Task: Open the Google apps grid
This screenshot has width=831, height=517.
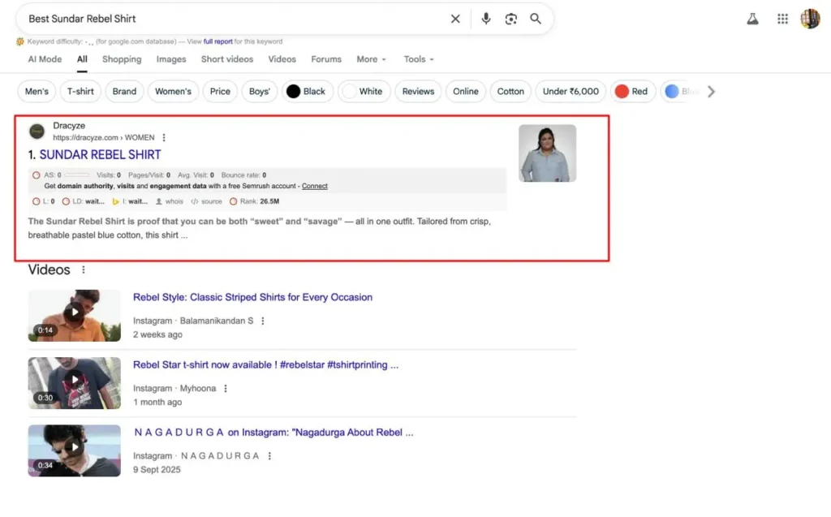Action: [x=782, y=19]
